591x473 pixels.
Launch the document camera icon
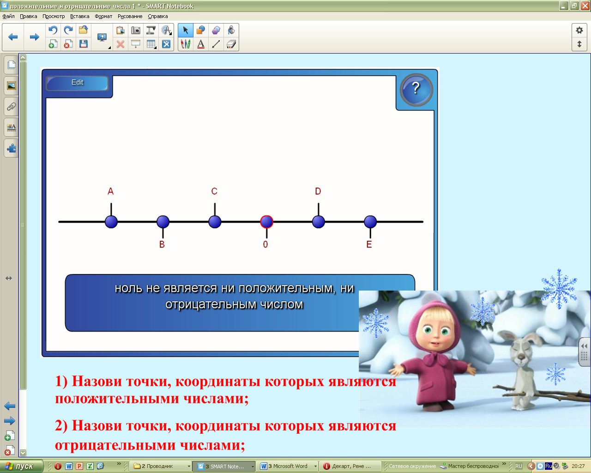tap(151, 30)
